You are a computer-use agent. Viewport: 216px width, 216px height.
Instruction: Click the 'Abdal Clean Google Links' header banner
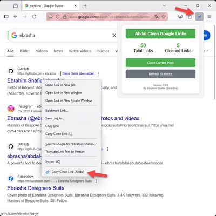[160, 33]
